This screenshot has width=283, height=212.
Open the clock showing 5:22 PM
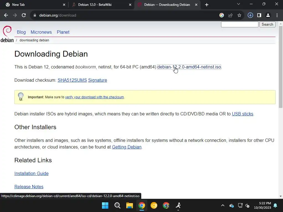coord(263,205)
